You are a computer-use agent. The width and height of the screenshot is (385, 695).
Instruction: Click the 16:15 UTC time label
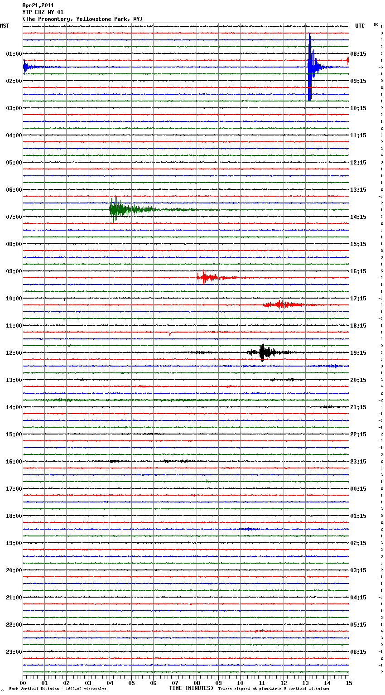tap(358, 271)
